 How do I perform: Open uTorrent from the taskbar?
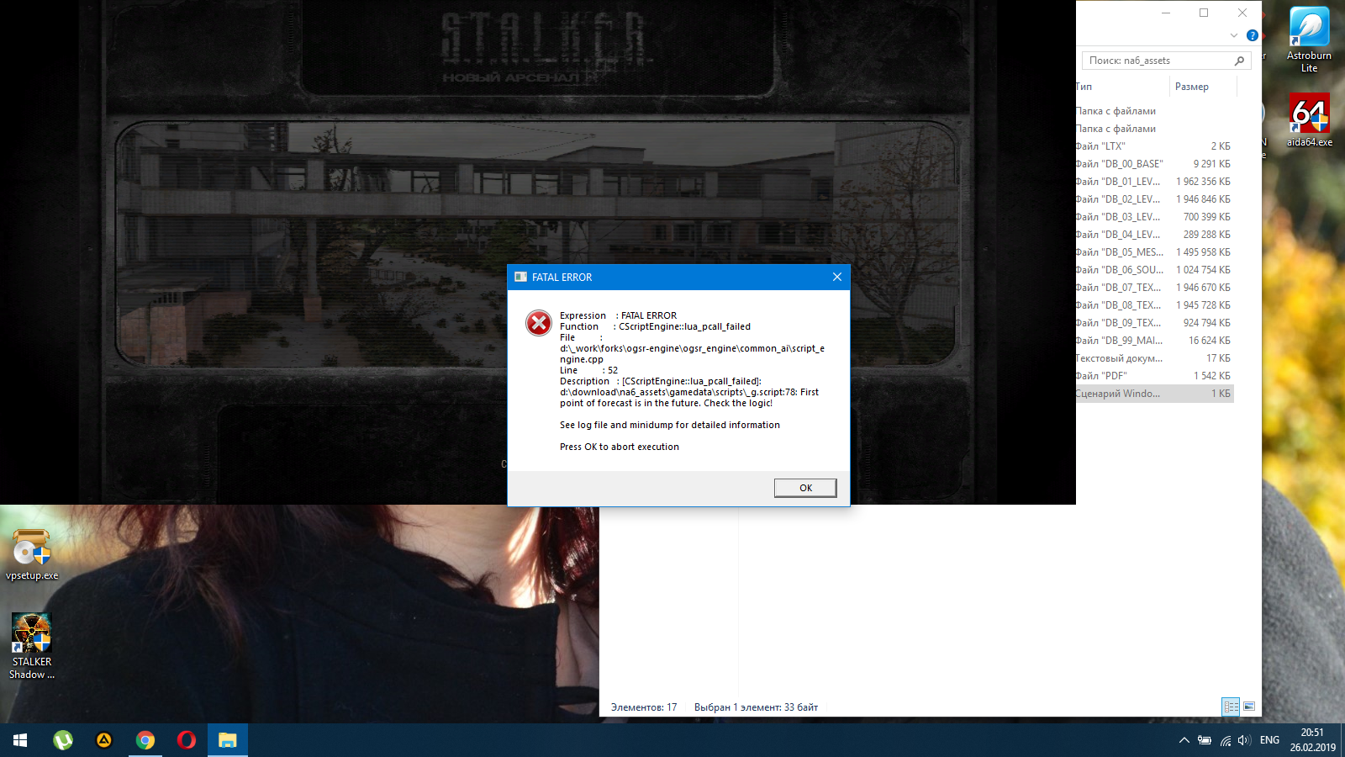(63, 740)
